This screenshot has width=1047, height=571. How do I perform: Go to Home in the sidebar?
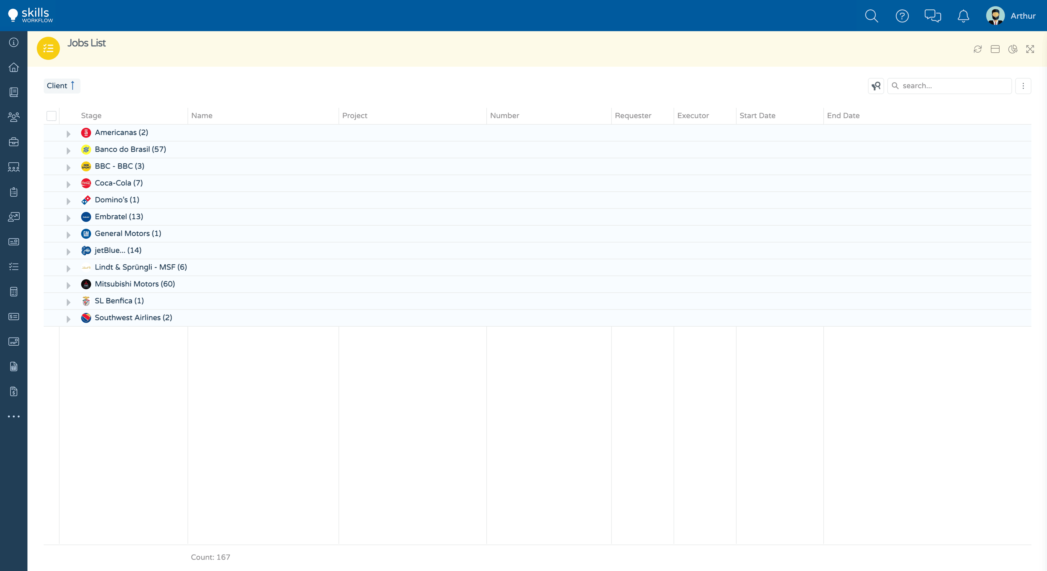(x=14, y=67)
